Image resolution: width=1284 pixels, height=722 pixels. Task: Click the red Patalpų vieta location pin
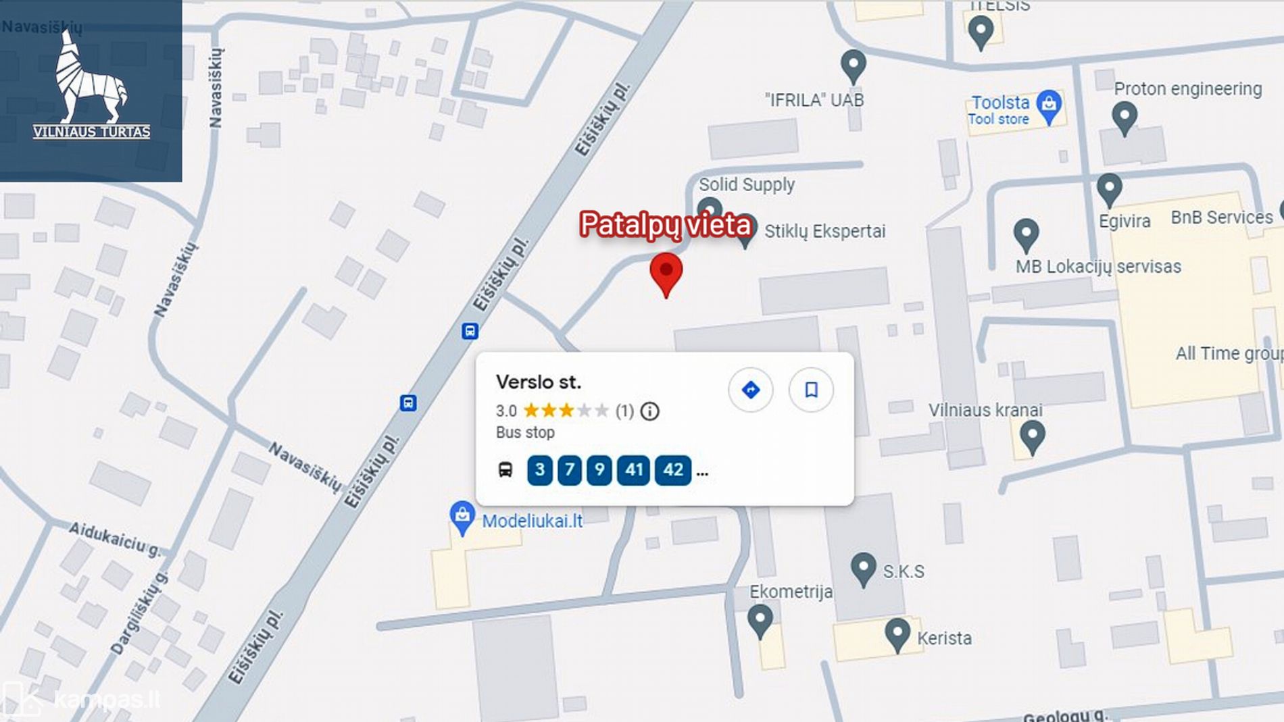click(x=666, y=275)
